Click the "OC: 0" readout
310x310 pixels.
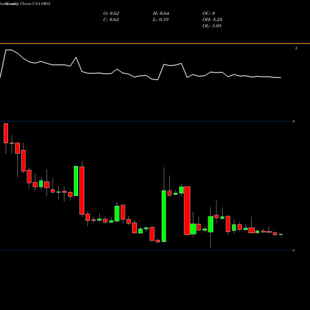click(x=209, y=14)
